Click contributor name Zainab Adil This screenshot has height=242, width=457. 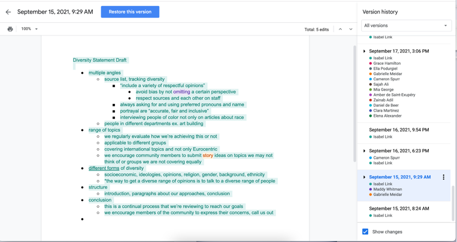tap(383, 100)
